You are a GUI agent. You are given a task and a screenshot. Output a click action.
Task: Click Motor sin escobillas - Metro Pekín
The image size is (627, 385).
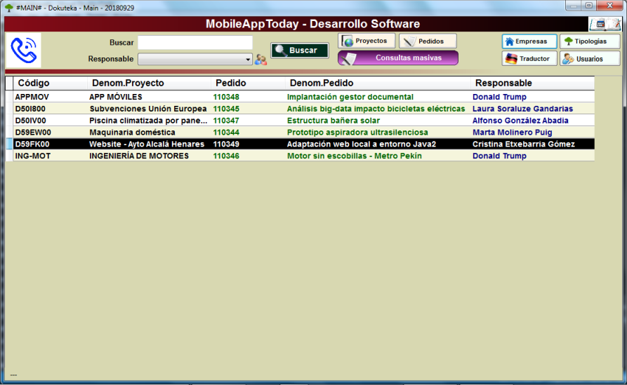click(x=355, y=156)
